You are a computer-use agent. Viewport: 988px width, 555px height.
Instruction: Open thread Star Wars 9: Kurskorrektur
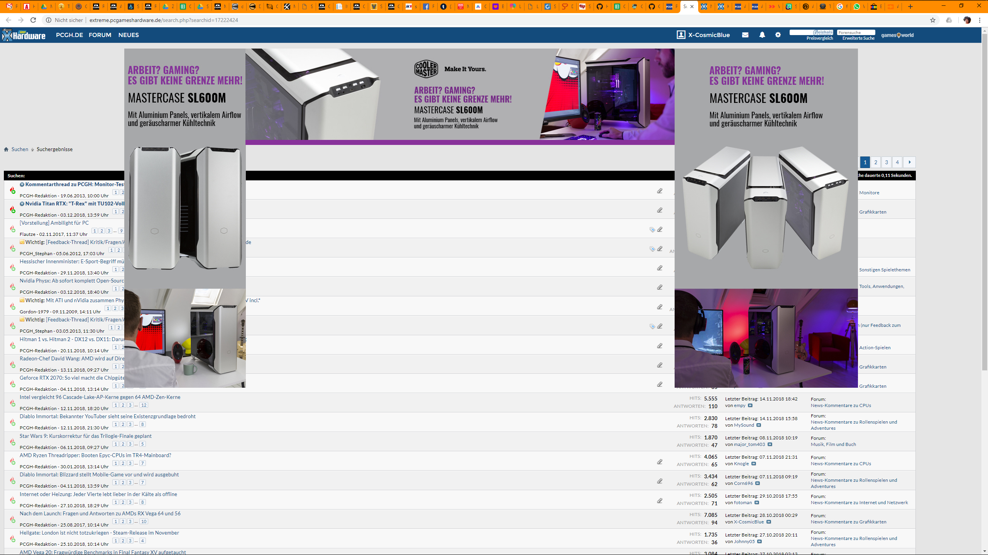86,436
